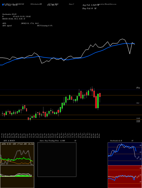Click the RSI 14/5 values line
Viewport: 142px width, 188px height.
16,17
